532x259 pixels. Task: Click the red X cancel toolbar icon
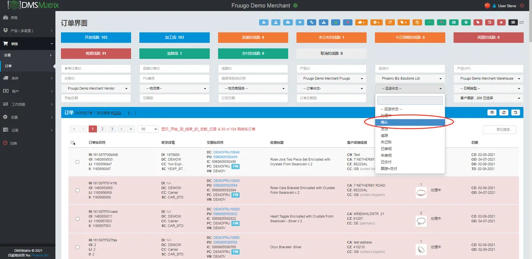click(501, 22)
